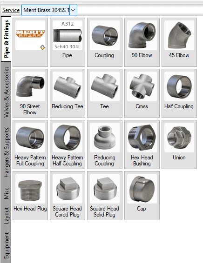The width and height of the screenshot is (203, 263).
Task: Choose the Hex Head Bushing
Action: (x=142, y=145)
